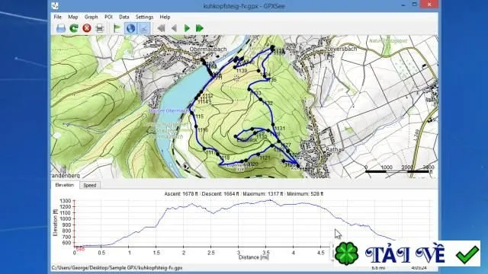Switch to the Speed tab
This screenshot has width=488, height=274.
(x=90, y=185)
